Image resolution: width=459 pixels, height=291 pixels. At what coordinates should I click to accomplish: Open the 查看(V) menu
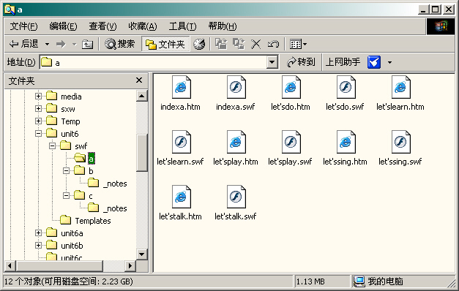pyautogui.click(x=102, y=26)
